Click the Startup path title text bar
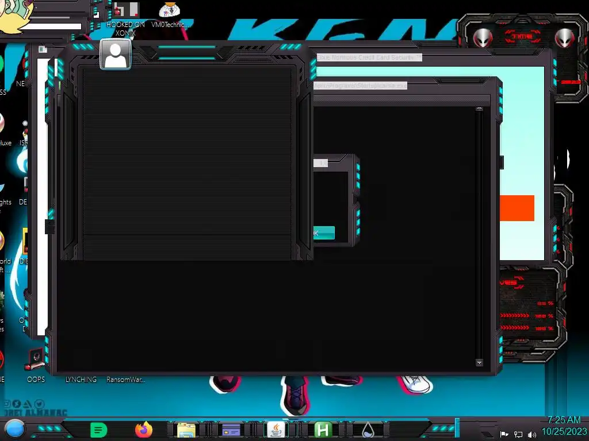This screenshot has height=441, width=589. pyautogui.click(x=360, y=86)
